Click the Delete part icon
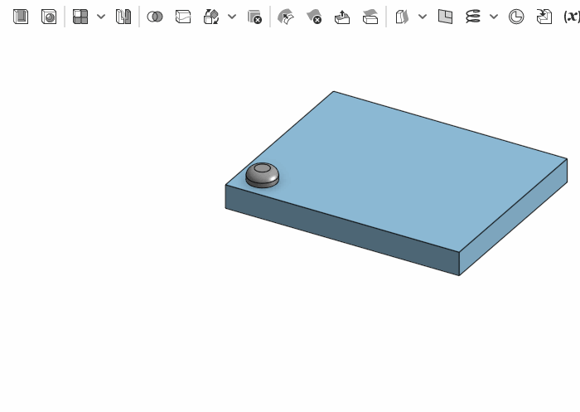The image size is (580, 412). point(254,17)
